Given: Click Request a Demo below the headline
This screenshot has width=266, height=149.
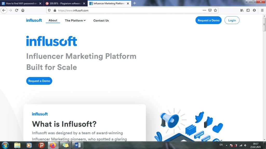Looking at the screenshot, I should tap(39, 81).
